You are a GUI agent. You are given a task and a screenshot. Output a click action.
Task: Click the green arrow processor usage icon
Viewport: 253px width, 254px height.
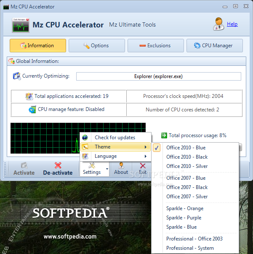[164, 135]
